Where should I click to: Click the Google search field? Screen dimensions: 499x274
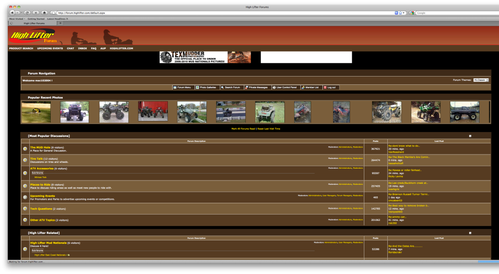[457, 13]
